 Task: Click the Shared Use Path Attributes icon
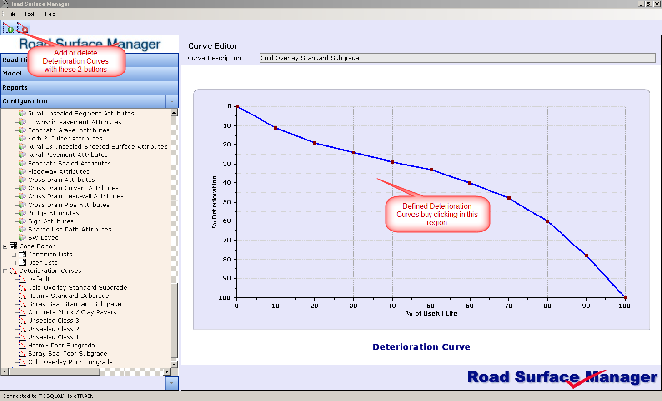click(x=22, y=229)
